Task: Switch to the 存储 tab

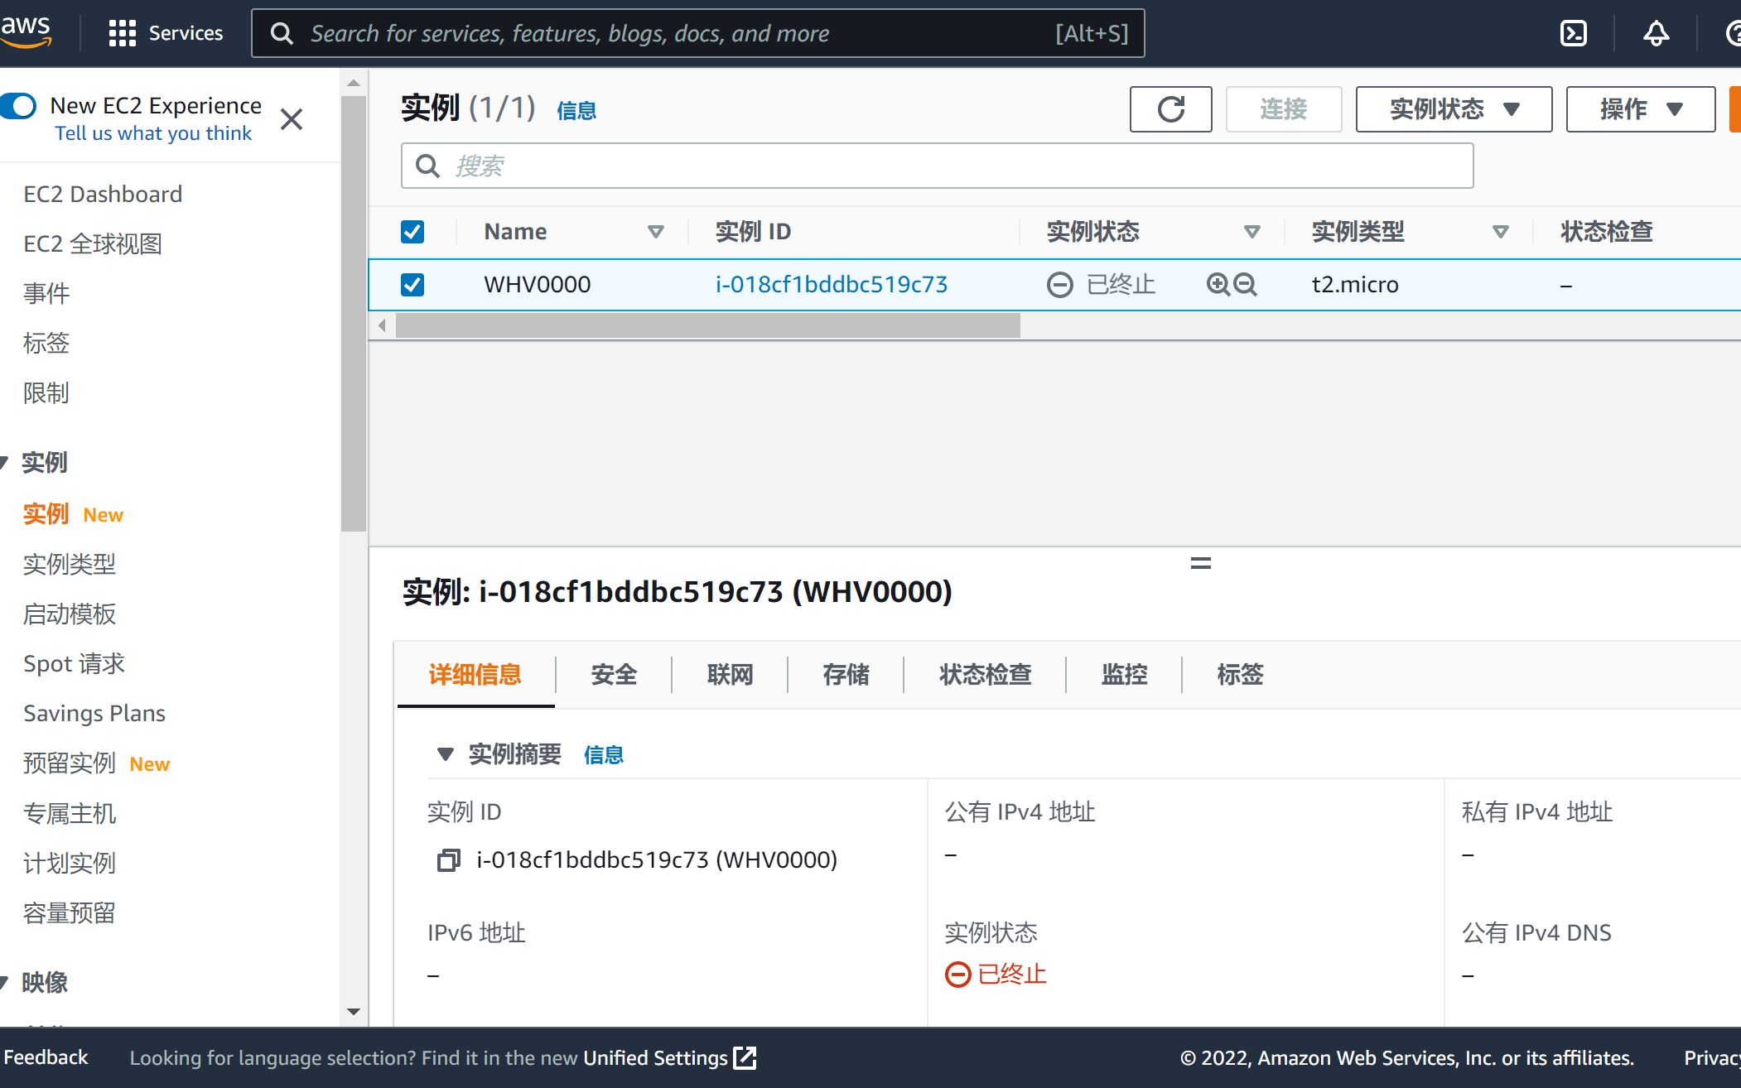Action: click(846, 675)
